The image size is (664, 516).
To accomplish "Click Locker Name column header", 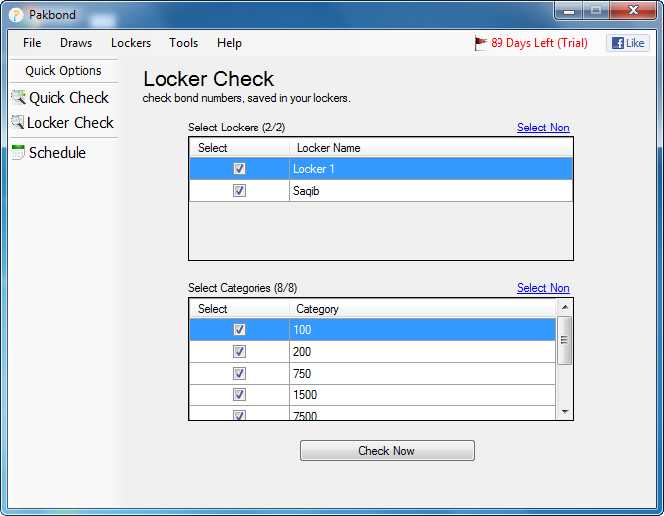I will coord(431,148).
